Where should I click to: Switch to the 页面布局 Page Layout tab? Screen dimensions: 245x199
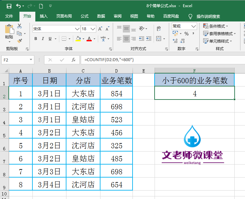pyautogui.click(x=64, y=16)
